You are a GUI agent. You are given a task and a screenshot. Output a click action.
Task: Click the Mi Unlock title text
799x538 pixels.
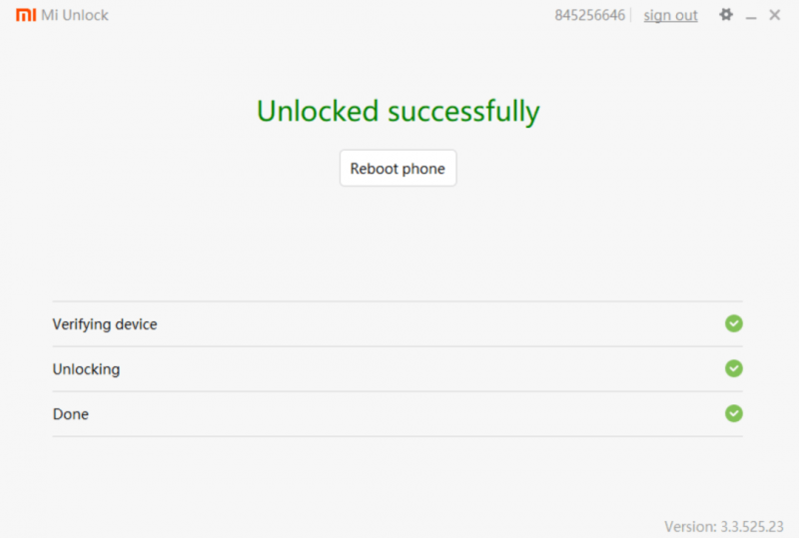(x=74, y=15)
